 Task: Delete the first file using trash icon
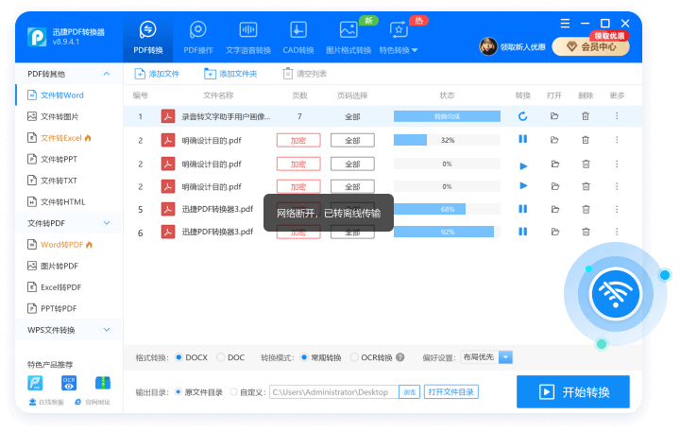click(x=586, y=116)
